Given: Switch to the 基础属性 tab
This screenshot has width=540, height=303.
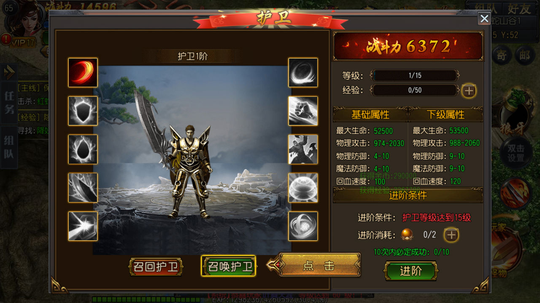Looking at the screenshot, I should tap(370, 114).
